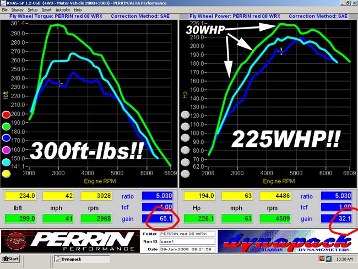
Task: Toggle the cyan run in torque graph
Action: 6,162
